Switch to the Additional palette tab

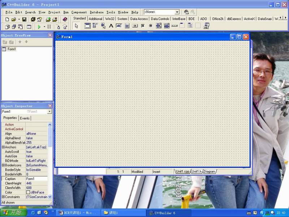95,19
